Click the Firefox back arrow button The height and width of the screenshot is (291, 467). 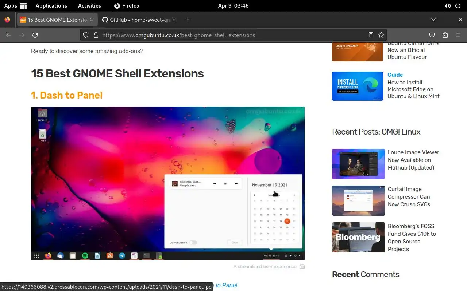tap(9, 35)
